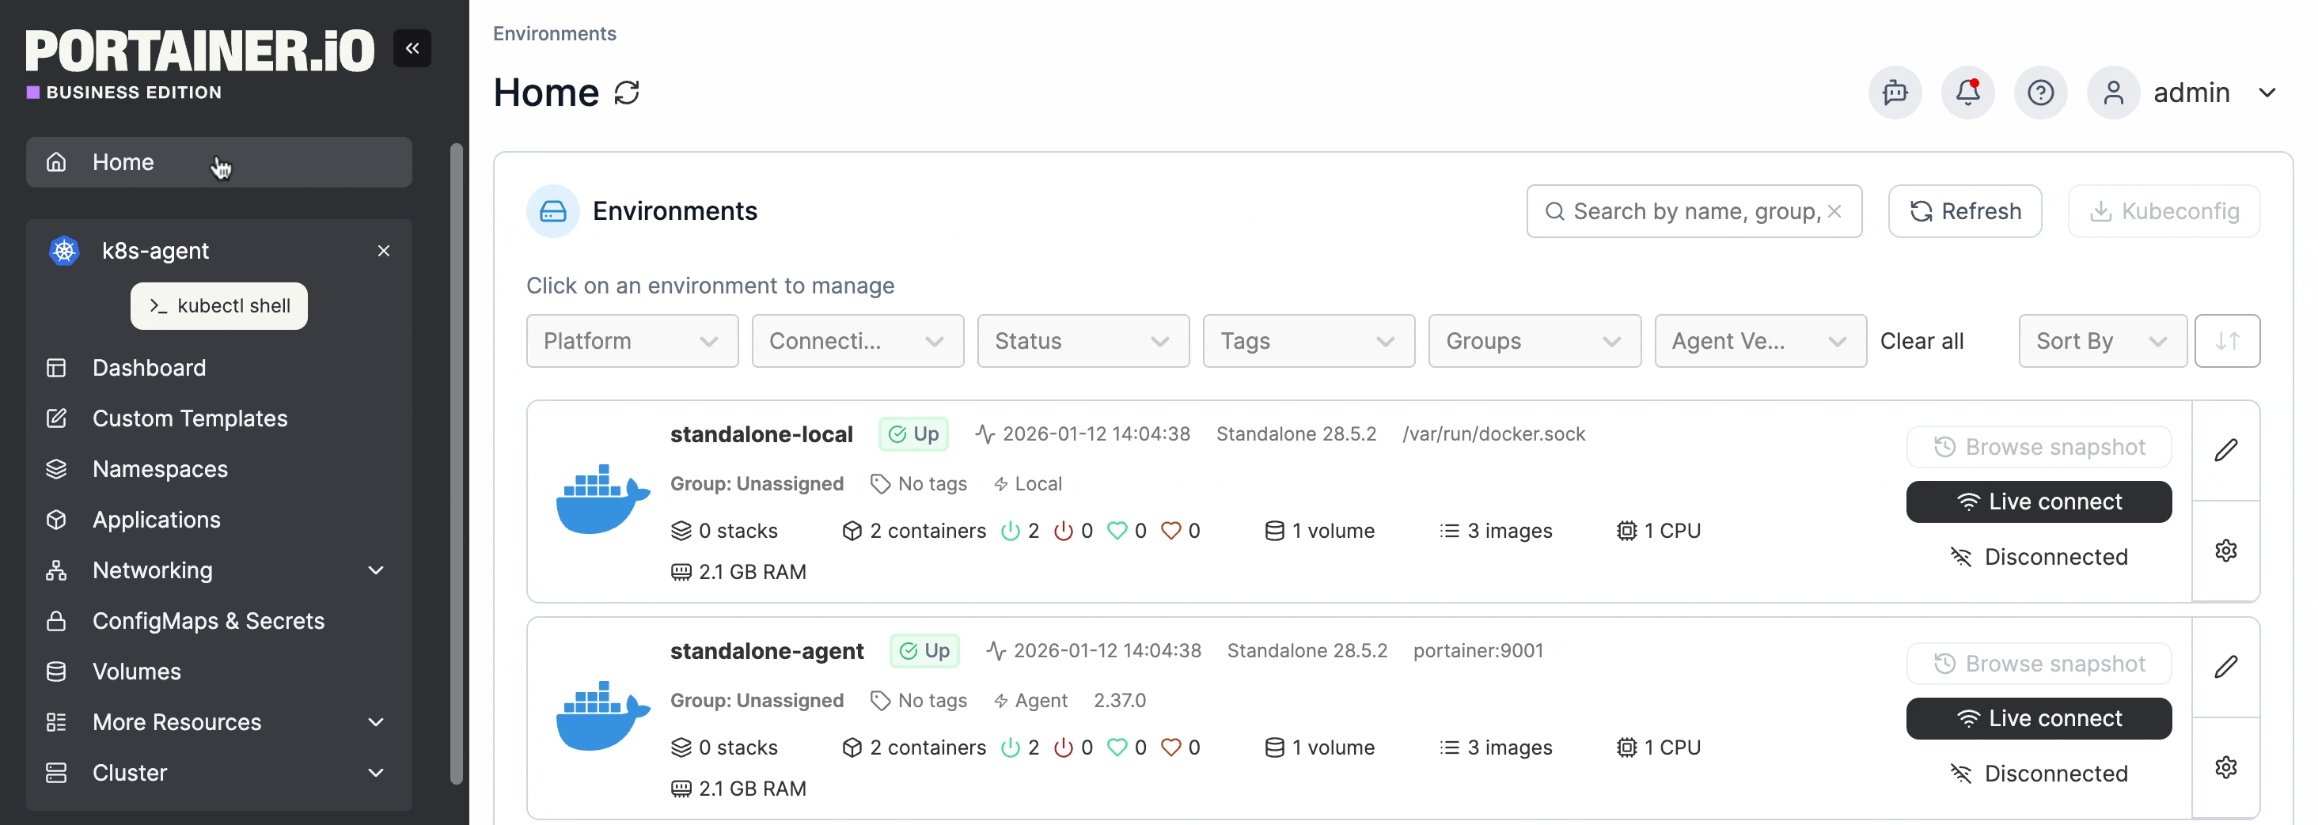Open the chat assistant icon in header
This screenshot has width=2318, height=825.
pyautogui.click(x=1894, y=93)
